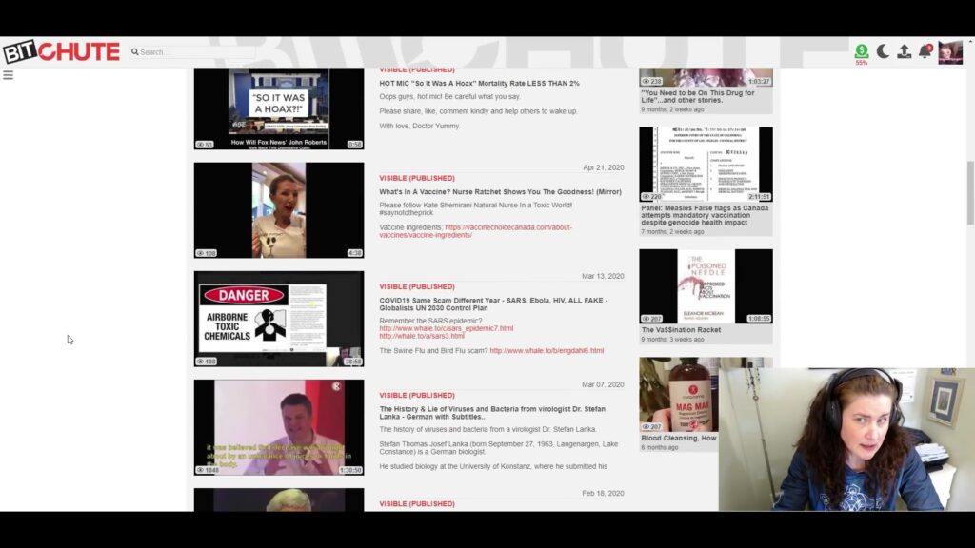
Task: Open HOT MIC Mortality Rate video title
Action: [x=479, y=84]
